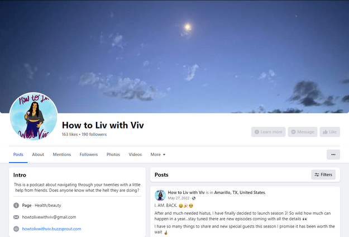349x237 pixels.
Task: Click the Learn more button
Action: (x=269, y=132)
